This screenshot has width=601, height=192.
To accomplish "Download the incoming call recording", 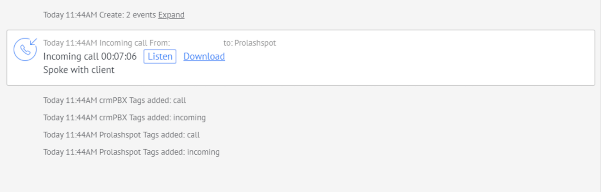I will coord(204,56).
